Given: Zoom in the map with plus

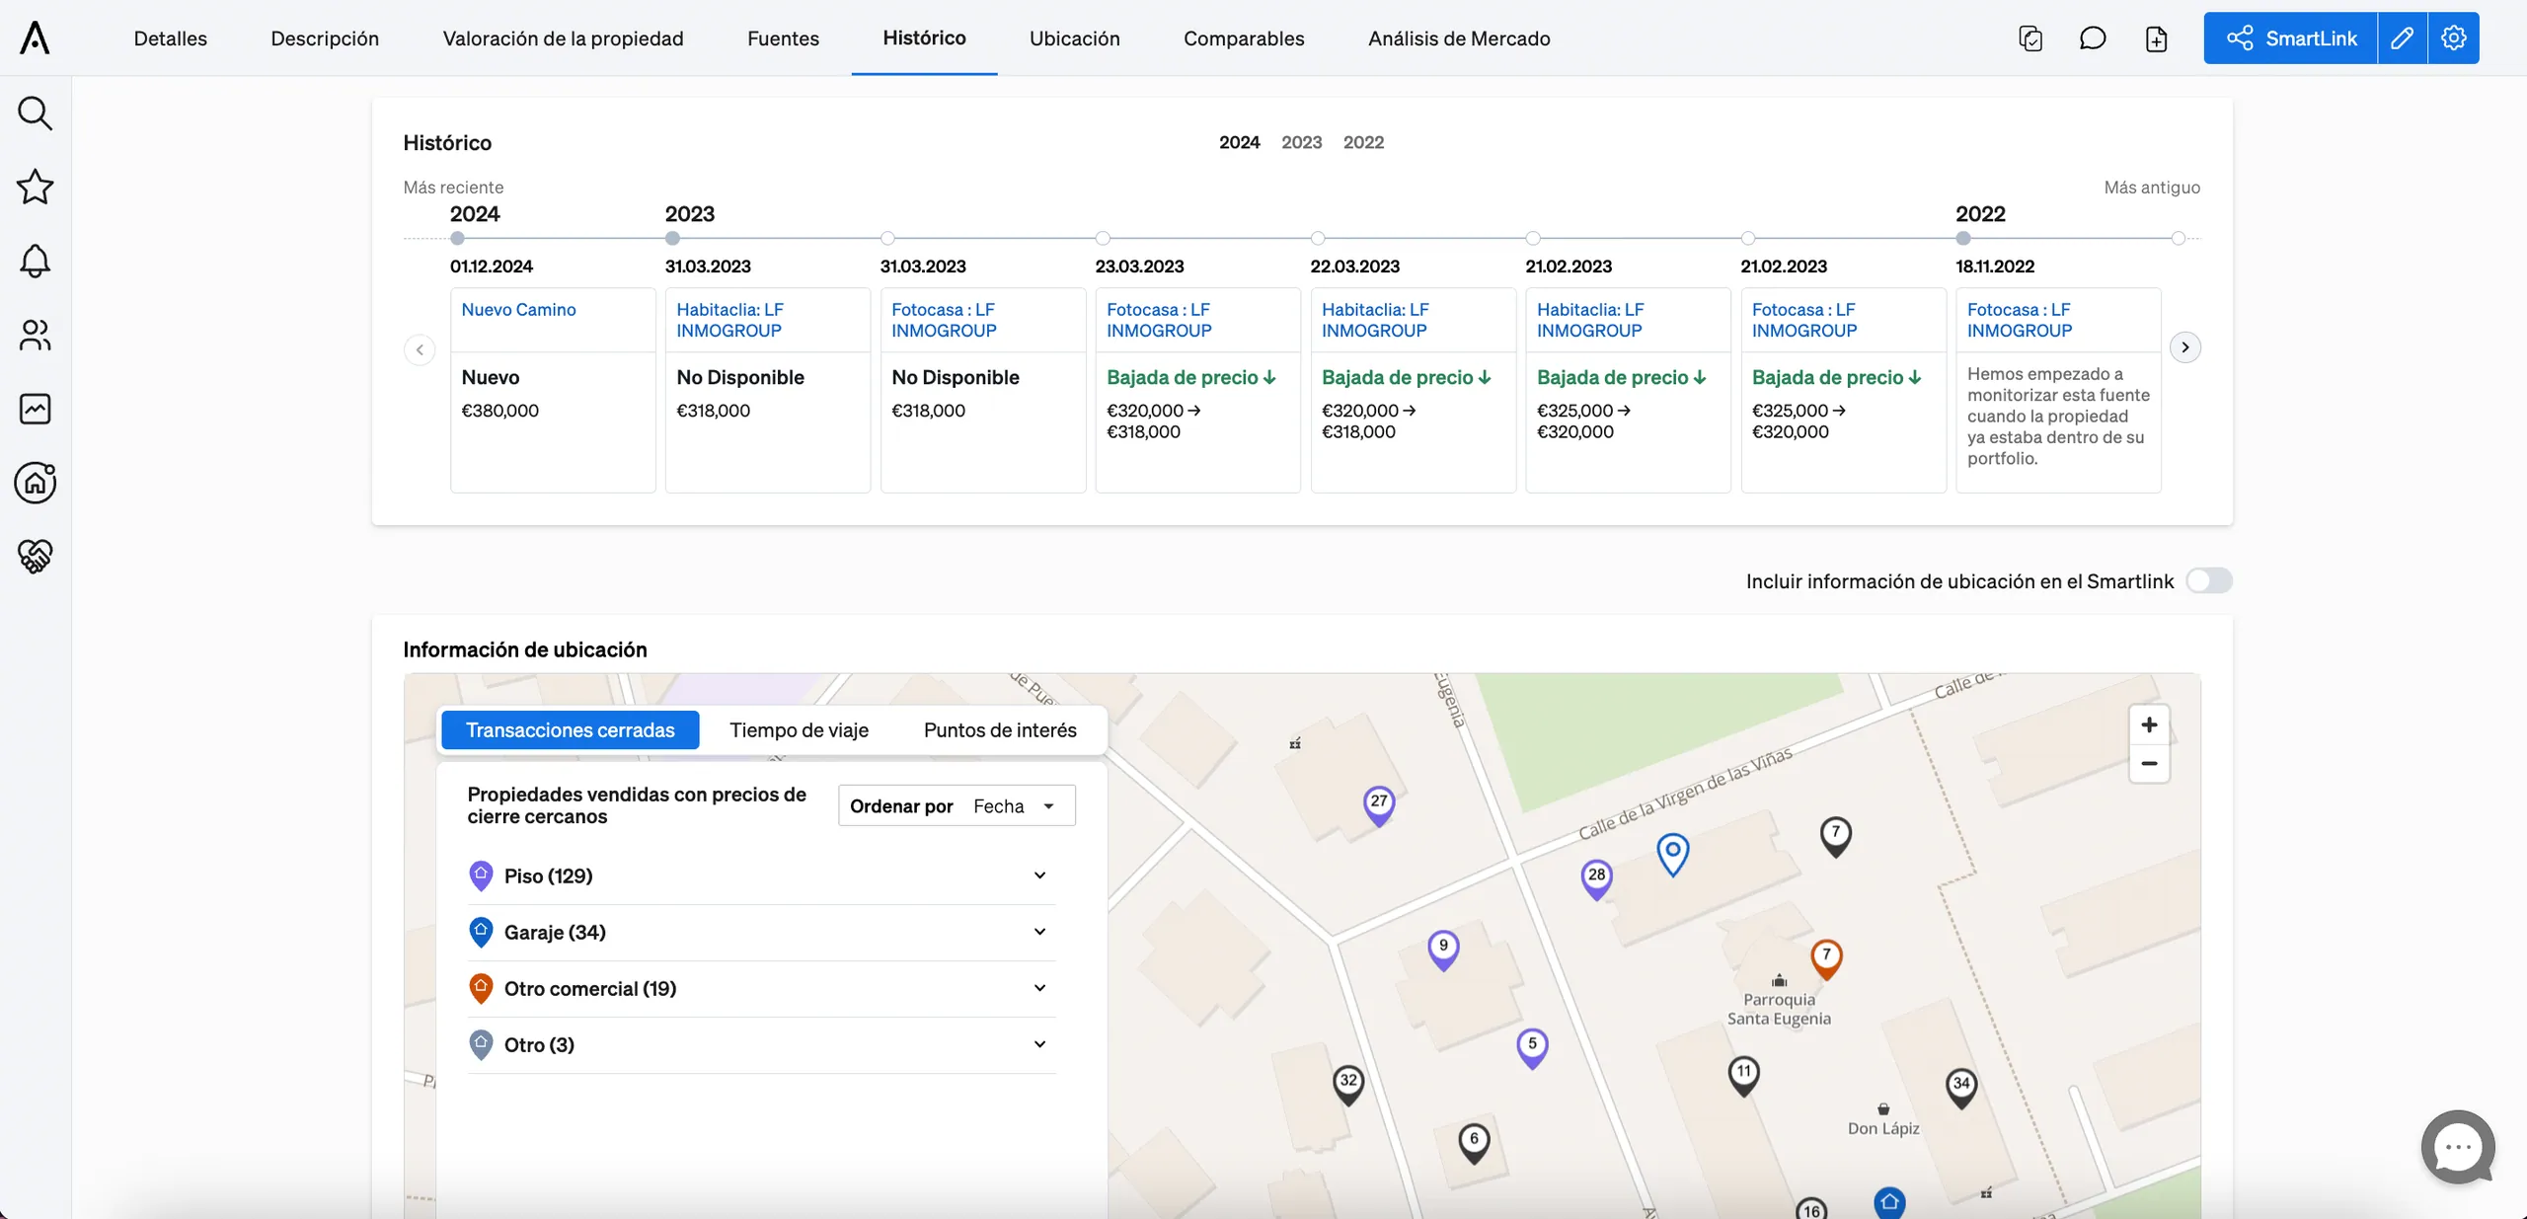Looking at the screenshot, I should click(x=2149, y=725).
